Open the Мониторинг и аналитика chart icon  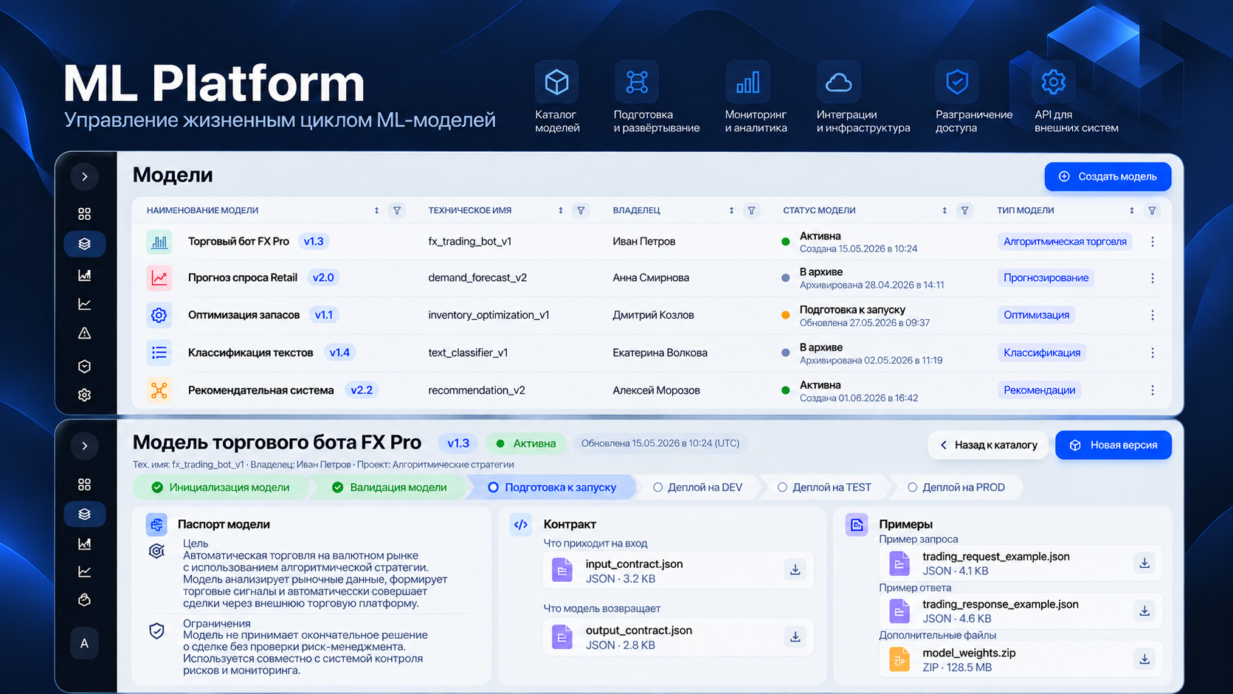tap(747, 82)
